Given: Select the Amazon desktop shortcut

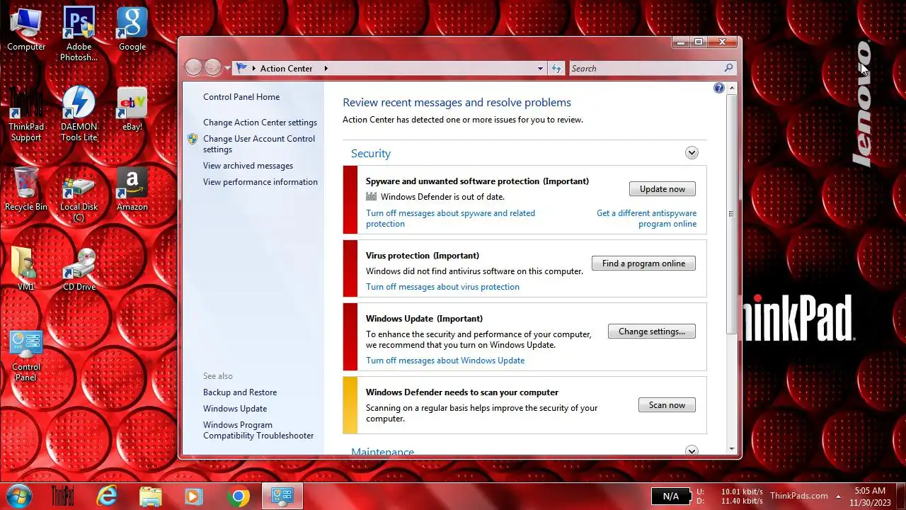Looking at the screenshot, I should click(x=132, y=190).
